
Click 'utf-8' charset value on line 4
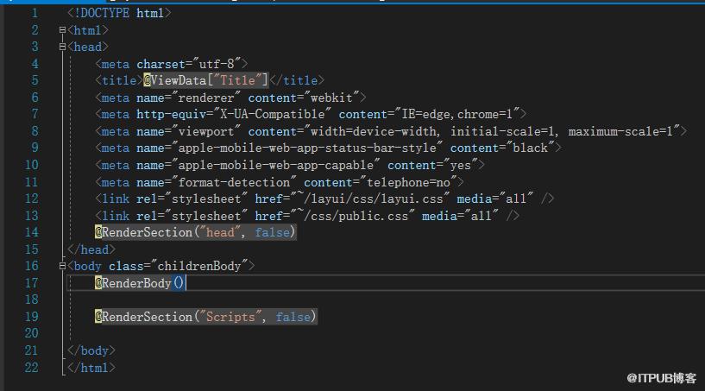pyautogui.click(x=217, y=64)
